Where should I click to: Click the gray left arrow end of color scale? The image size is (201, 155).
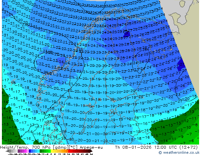7,151
